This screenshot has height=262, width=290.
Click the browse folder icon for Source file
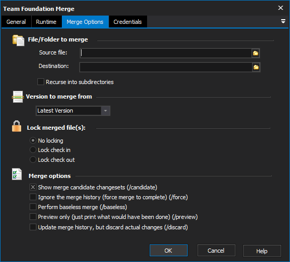point(256,53)
